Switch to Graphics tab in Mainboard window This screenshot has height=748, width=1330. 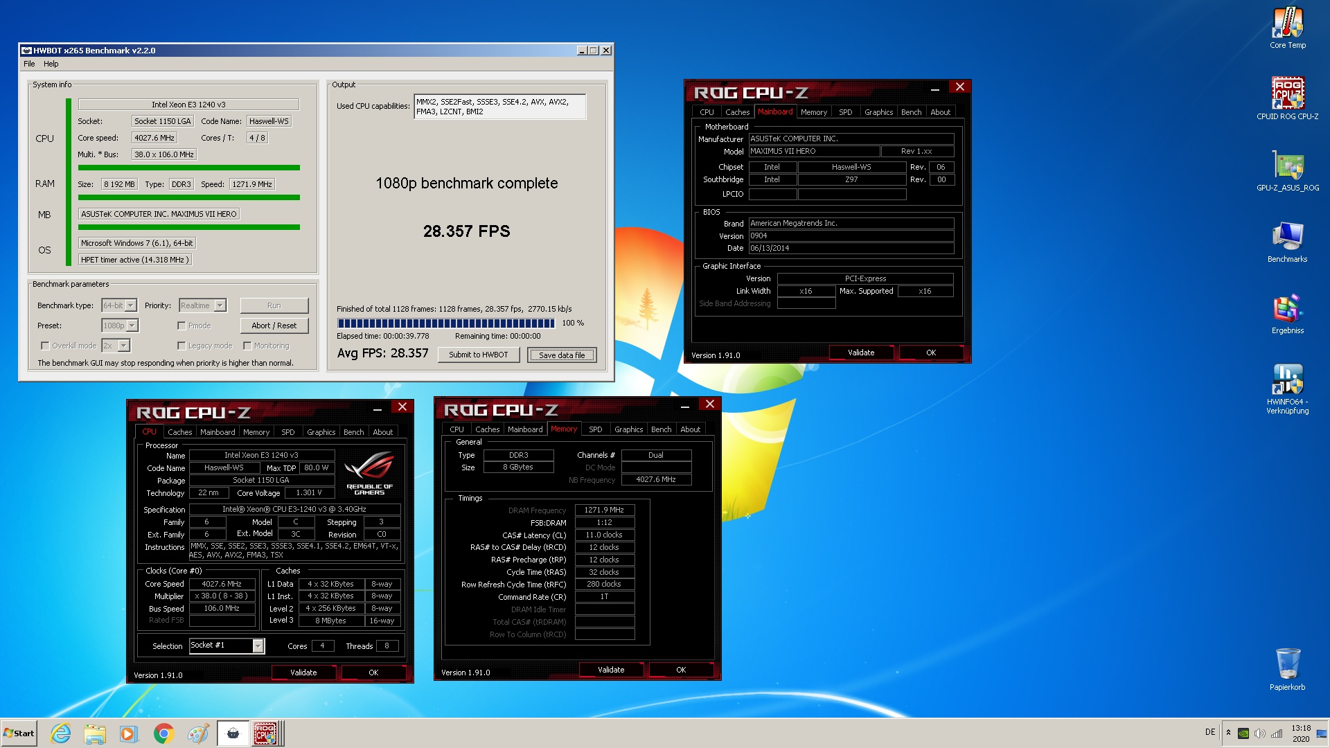click(x=878, y=112)
